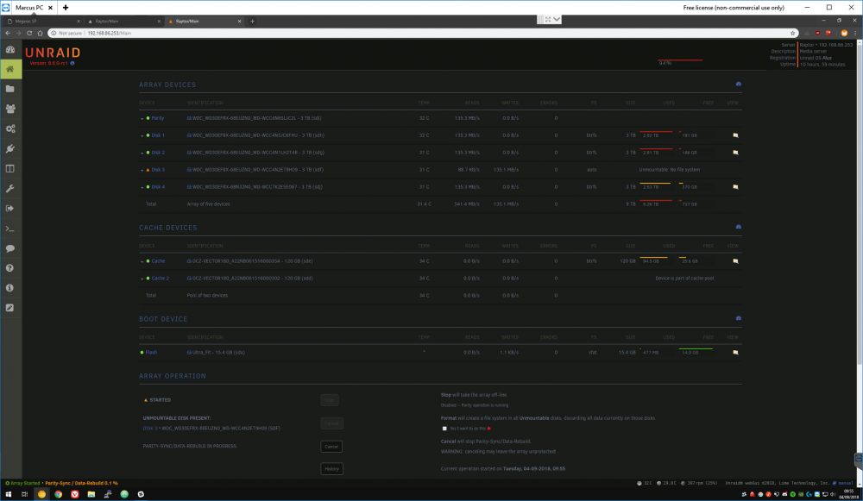The width and height of the screenshot is (863, 501).
Task: Open the Docker/apps panel icon in sidebar
Action: click(10, 169)
